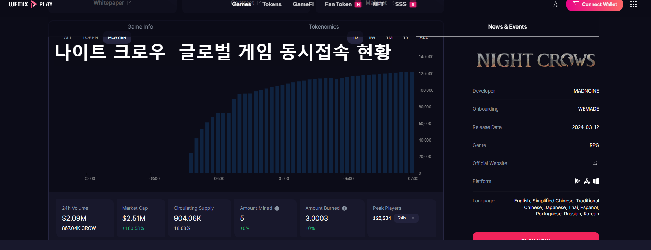Click the 867.04K CROW volume text

(79, 228)
